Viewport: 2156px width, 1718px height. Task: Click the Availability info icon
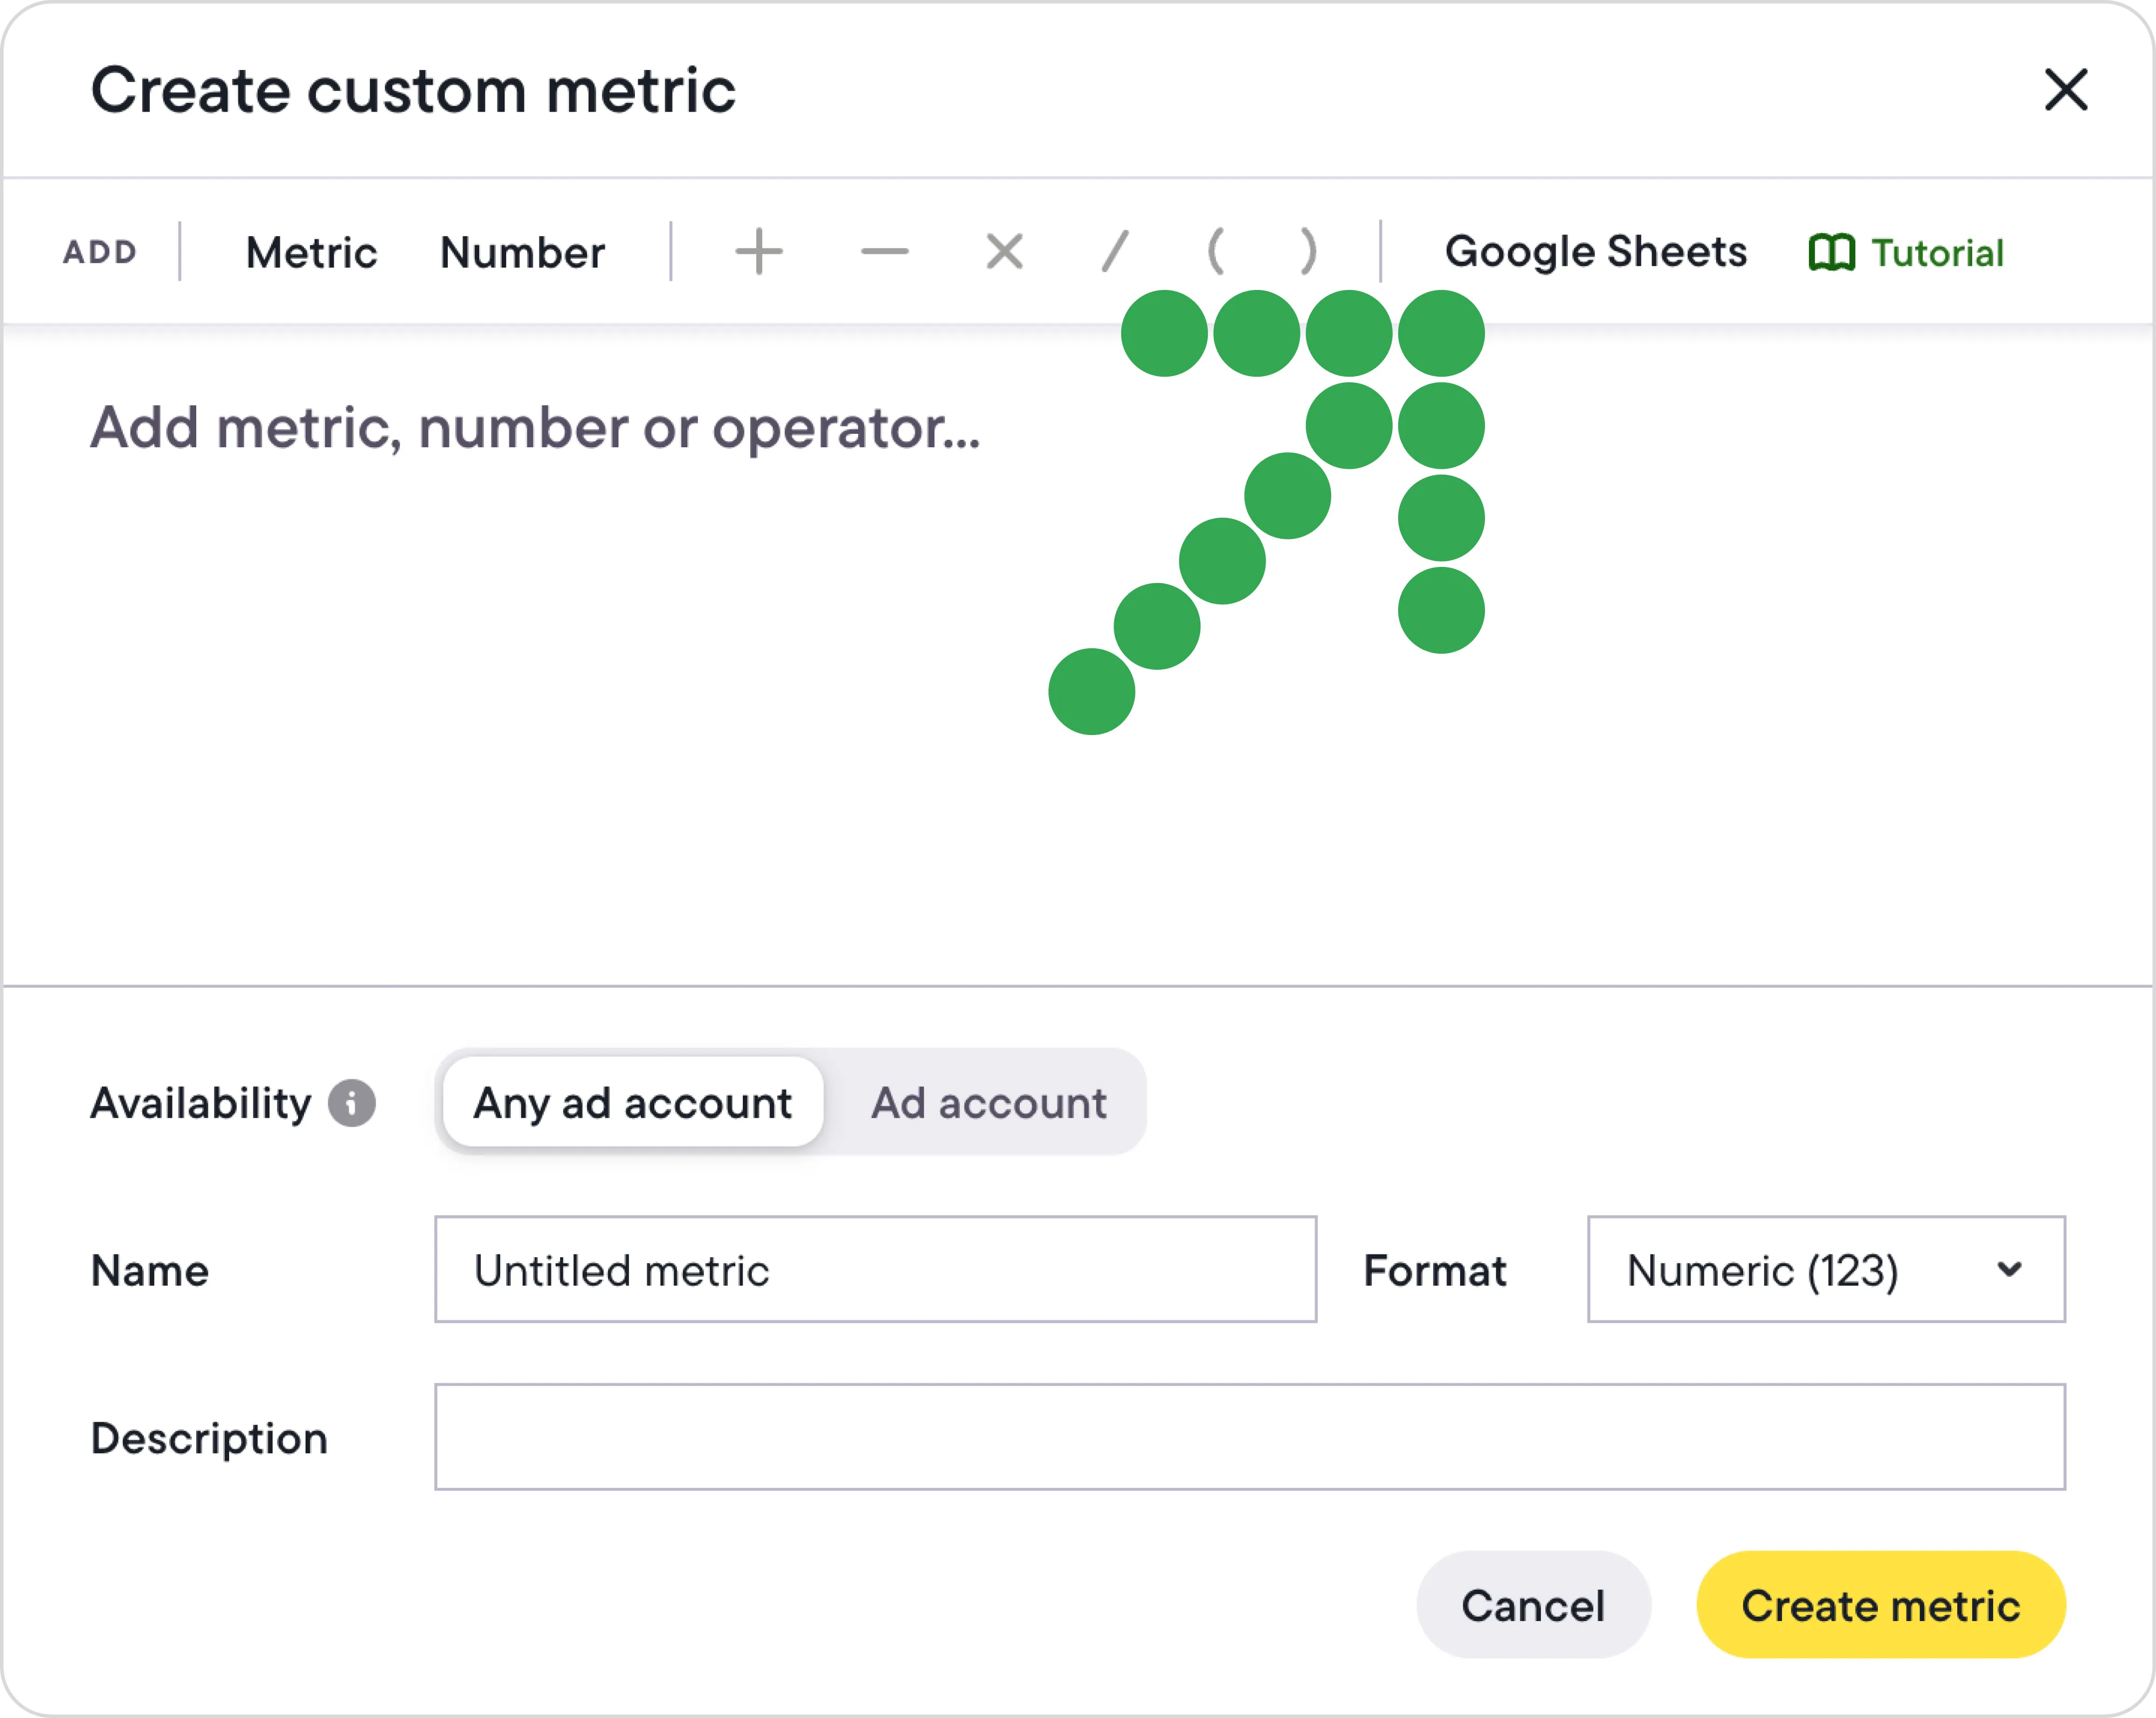(352, 1103)
